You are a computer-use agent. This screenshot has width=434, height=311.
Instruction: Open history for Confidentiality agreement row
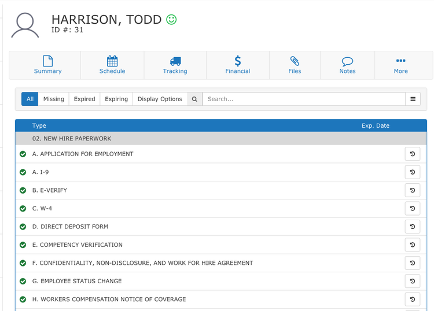point(413,263)
